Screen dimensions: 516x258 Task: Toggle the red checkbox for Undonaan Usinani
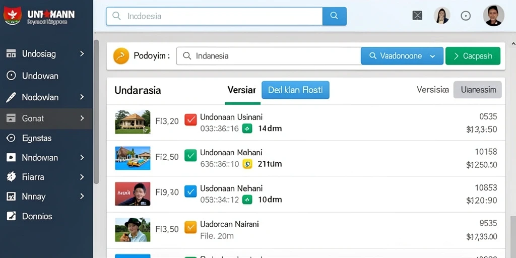click(x=190, y=119)
